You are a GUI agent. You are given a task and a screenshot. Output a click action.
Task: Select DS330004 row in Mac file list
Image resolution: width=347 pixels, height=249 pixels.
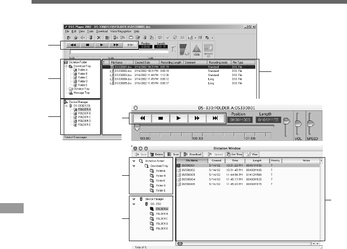(248, 179)
